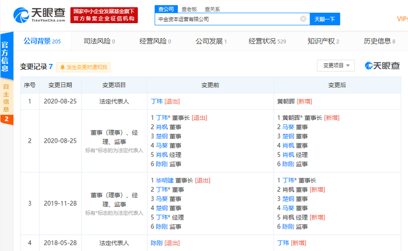Expand the 变更项目 filter dropdown

point(336,66)
